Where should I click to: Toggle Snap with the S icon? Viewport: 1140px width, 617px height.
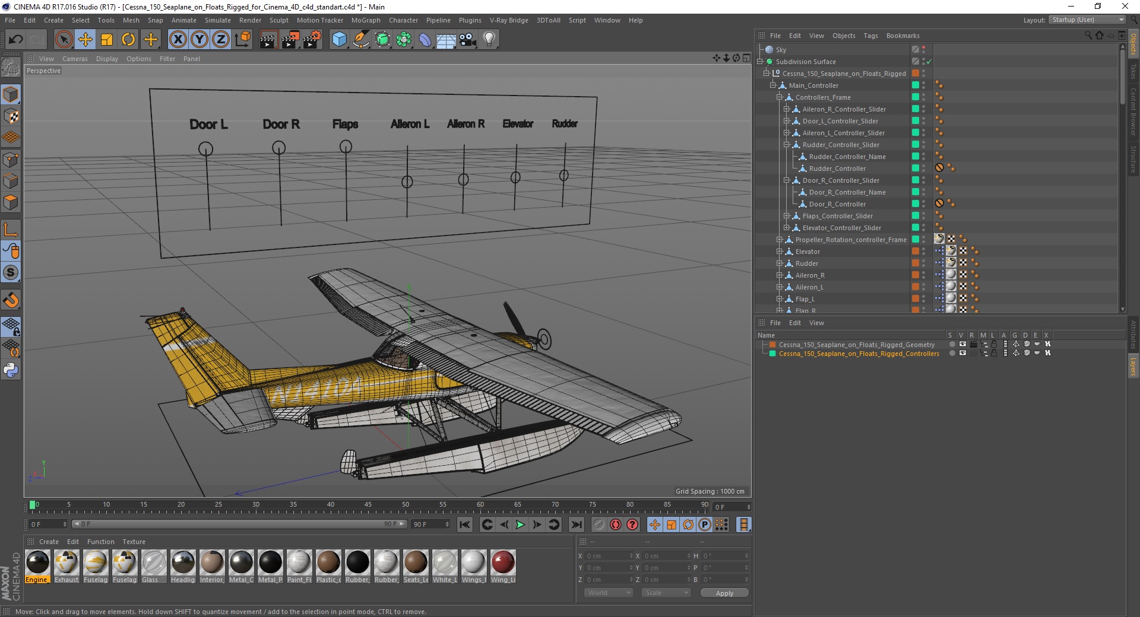point(11,273)
